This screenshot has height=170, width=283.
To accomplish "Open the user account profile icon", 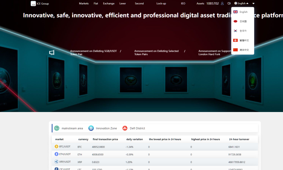I will (222, 4).
